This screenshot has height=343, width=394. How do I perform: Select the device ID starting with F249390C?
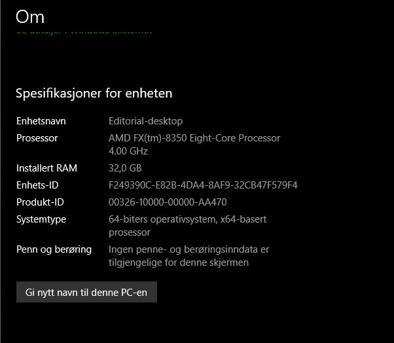pyautogui.click(x=203, y=185)
